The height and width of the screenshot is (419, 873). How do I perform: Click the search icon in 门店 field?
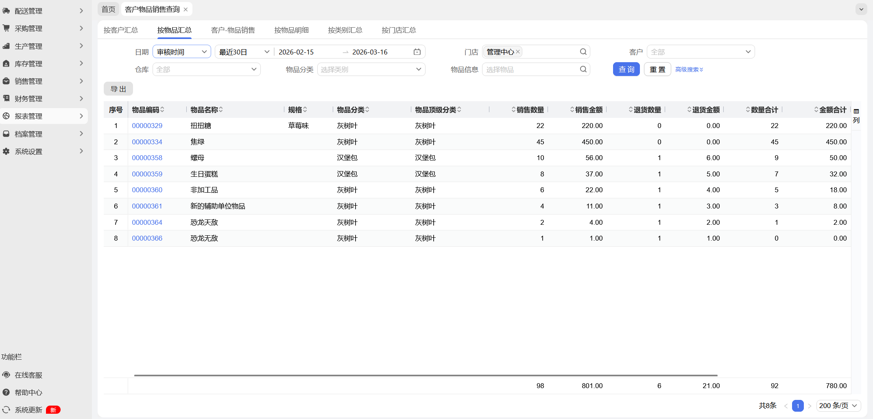pos(583,52)
